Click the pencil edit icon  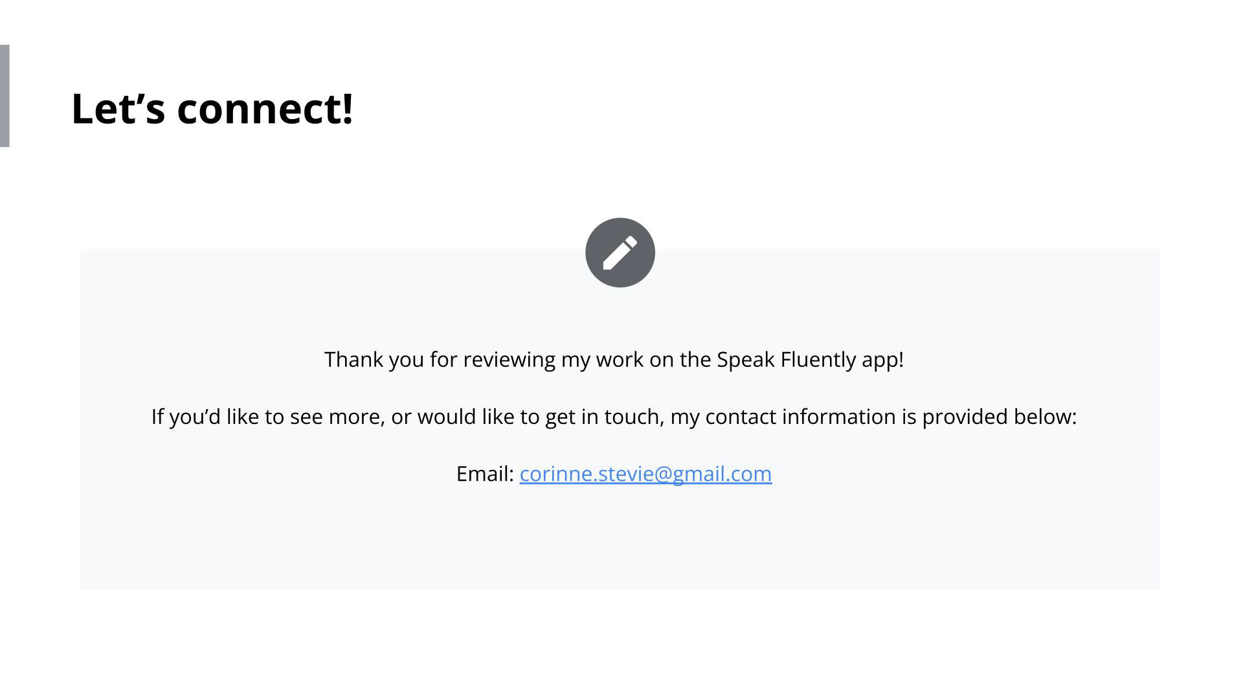click(x=620, y=252)
